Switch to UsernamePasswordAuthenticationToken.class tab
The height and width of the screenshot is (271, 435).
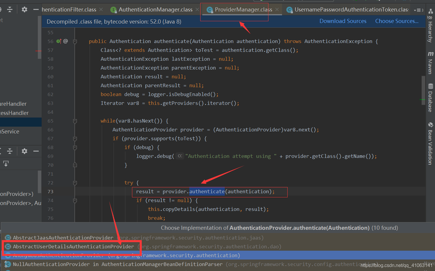[351, 10]
